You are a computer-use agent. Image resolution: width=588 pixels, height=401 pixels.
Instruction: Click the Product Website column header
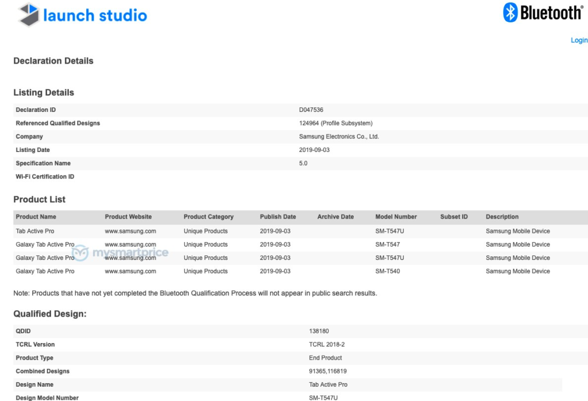tap(128, 217)
